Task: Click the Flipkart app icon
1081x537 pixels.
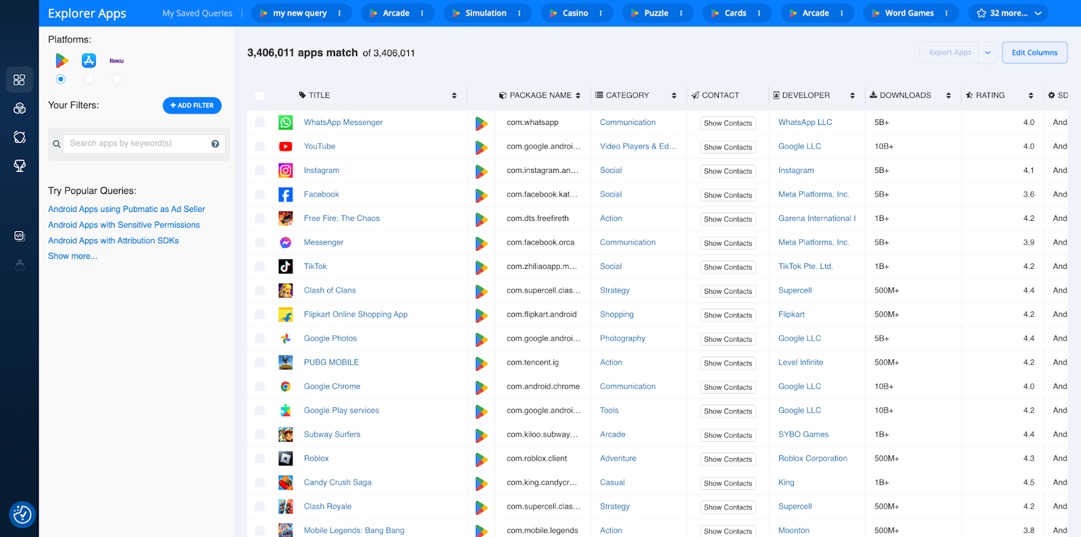Action: 286,315
